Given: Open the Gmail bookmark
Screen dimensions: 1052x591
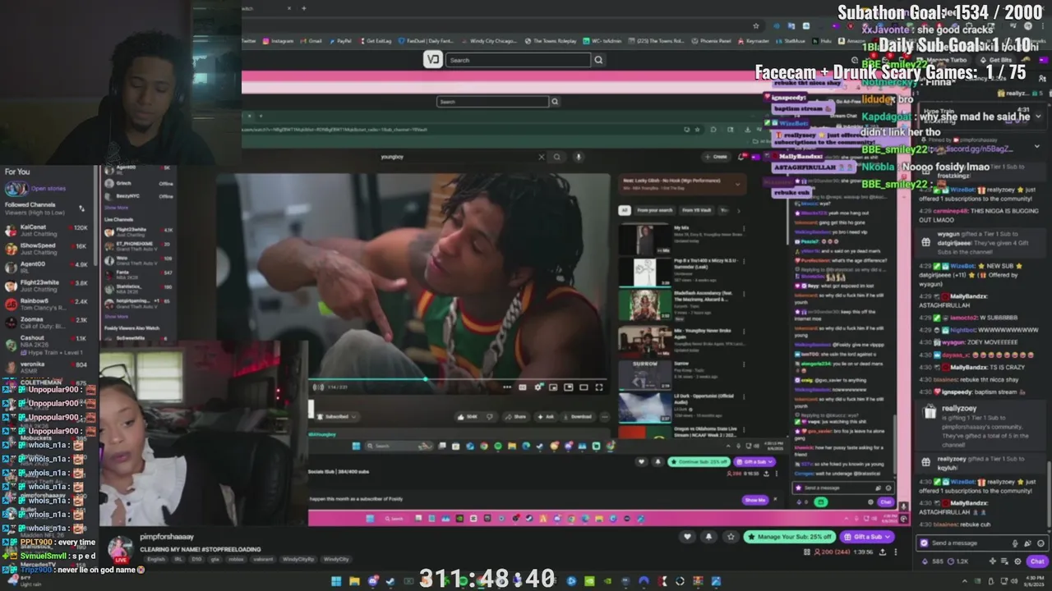Looking at the screenshot, I should pyautogui.click(x=312, y=41).
